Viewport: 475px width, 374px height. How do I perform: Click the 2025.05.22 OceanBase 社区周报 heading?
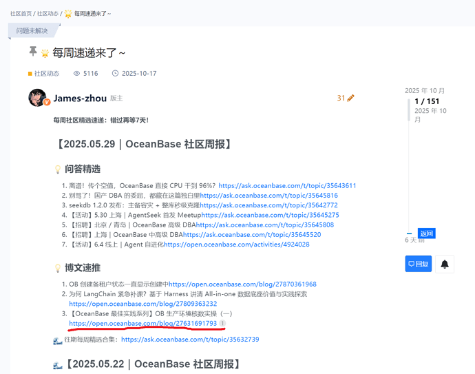[x=154, y=364]
